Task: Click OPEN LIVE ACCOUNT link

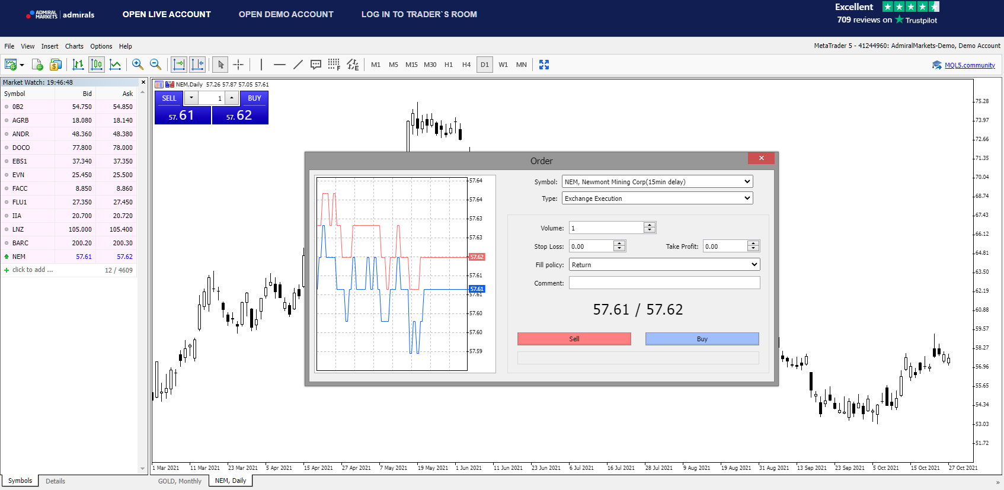Action: [167, 14]
